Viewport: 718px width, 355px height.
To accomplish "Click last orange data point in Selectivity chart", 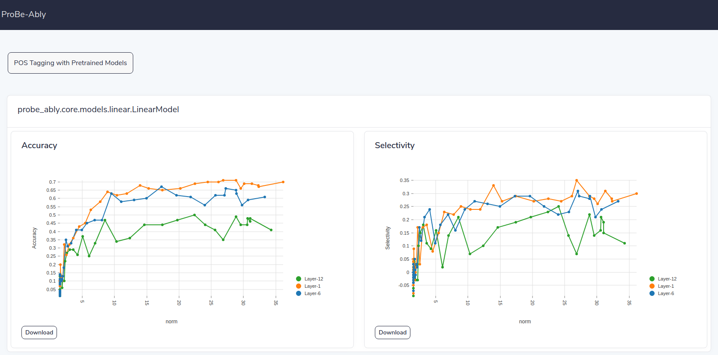I will tap(637, 194).
